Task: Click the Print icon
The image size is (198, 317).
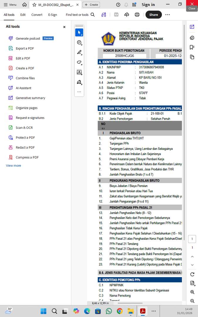Action: [x=137, y=15]
